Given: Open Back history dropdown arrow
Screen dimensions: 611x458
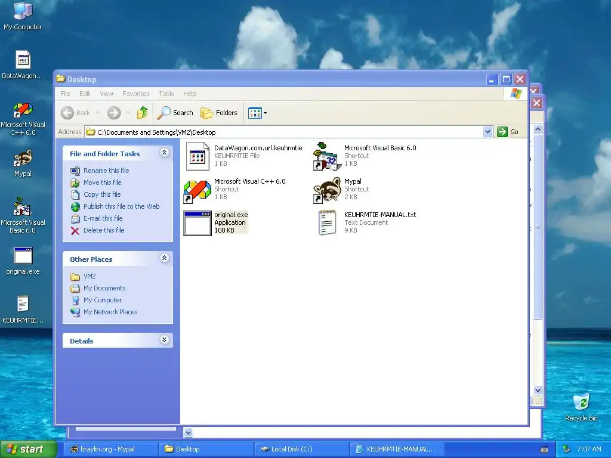Looking at the screenshot, I should [x=97, y=113].
